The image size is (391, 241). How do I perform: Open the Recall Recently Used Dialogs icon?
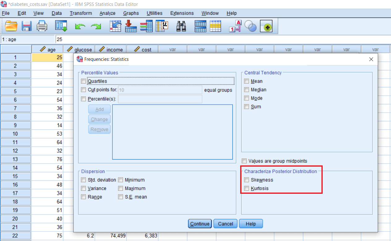coord(61,26)
